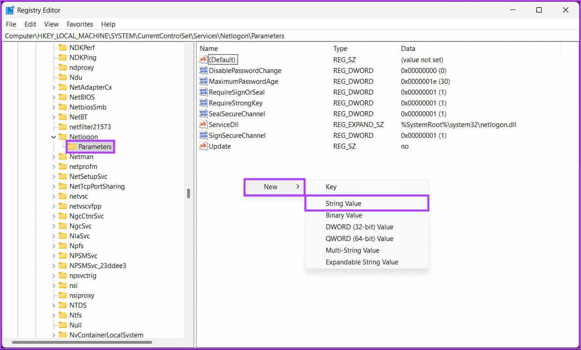This screenshot has height=350, width=581.
Task: Choose QWORD (64-bit) Value in submenu
Action: coord(367,239)
